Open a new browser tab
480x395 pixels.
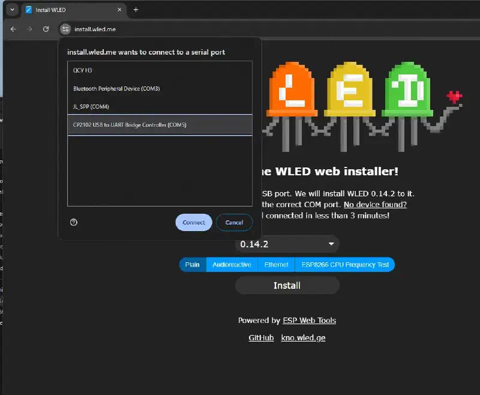tap(136, 10)
